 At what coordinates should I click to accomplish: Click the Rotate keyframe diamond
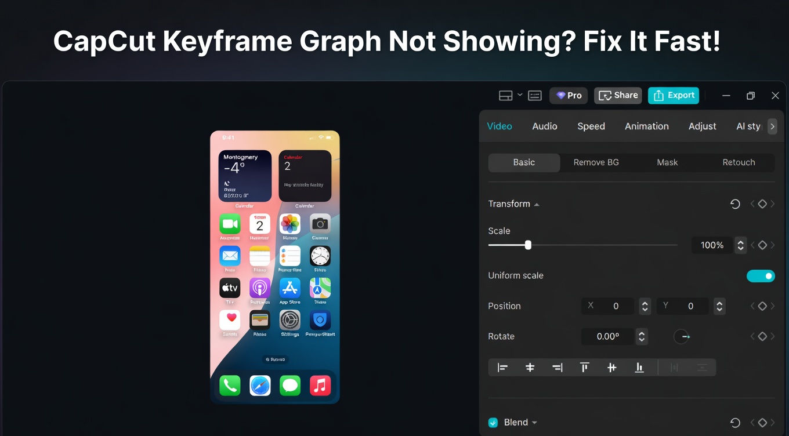763,336
